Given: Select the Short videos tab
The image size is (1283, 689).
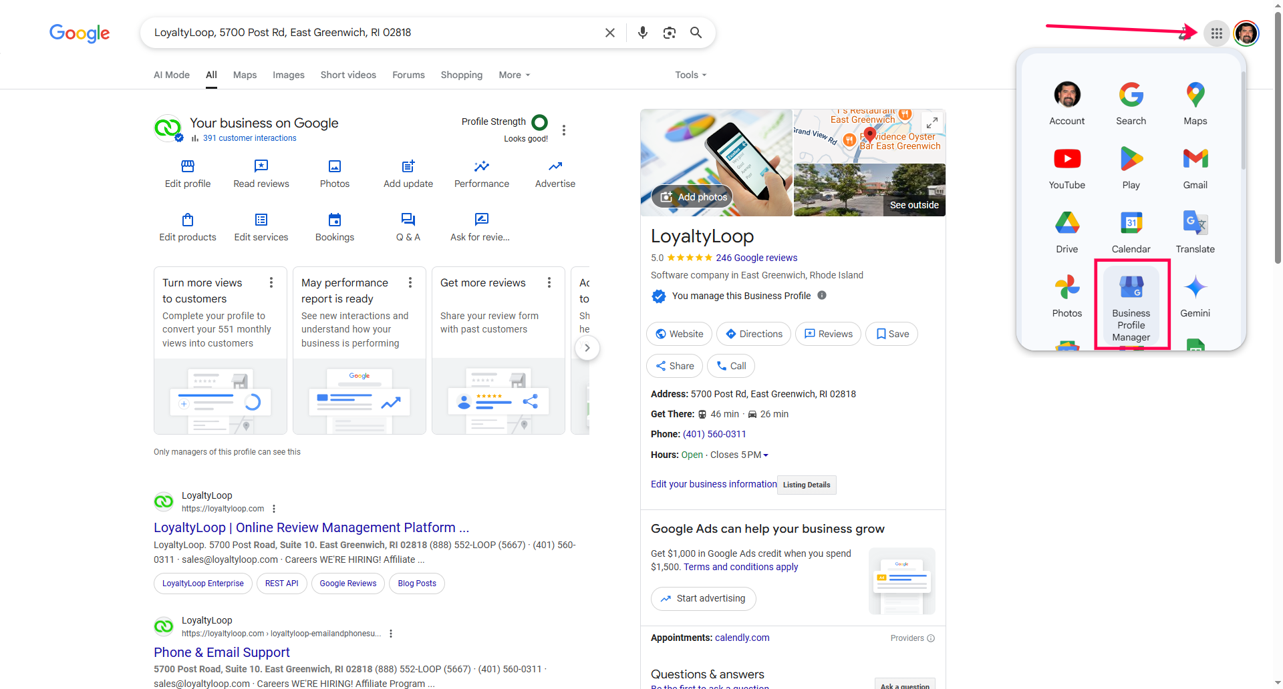Looking at the screenshot, I should coord(348,75).
